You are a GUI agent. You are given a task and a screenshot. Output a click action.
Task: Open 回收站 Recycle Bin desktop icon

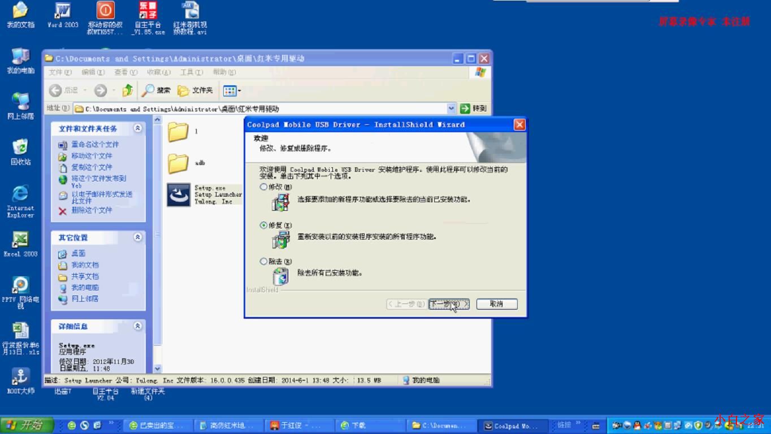(20, 151)
